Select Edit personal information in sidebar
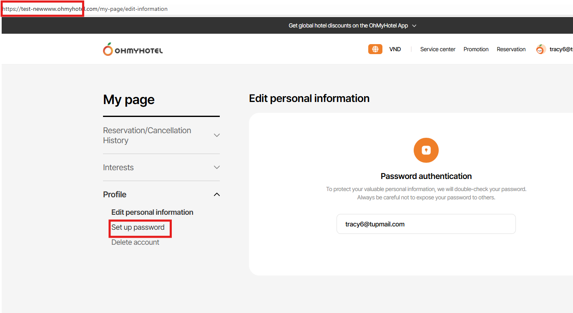The height and width of the screenshot is (313, 573). (x=152, y=212)
